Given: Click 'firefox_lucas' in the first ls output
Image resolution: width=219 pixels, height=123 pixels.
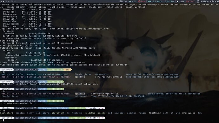Looking at the screenshot, I should pyautogui.click(x=83, y=74).
